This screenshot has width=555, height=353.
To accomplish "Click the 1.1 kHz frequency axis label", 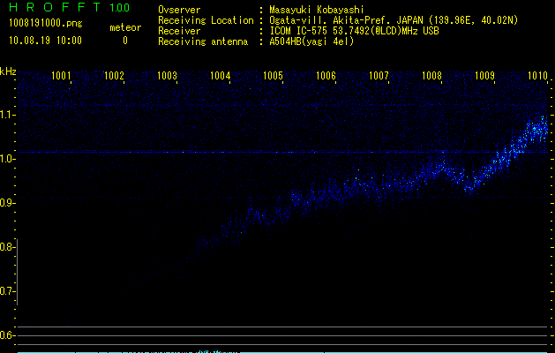I will pos(6,115).
